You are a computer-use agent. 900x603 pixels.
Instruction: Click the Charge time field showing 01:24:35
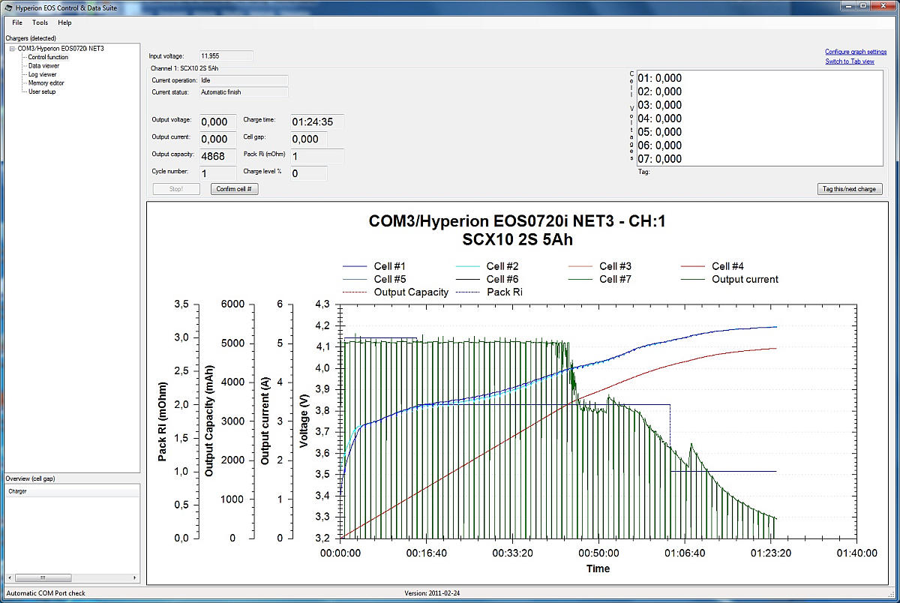tap(317, 121)
